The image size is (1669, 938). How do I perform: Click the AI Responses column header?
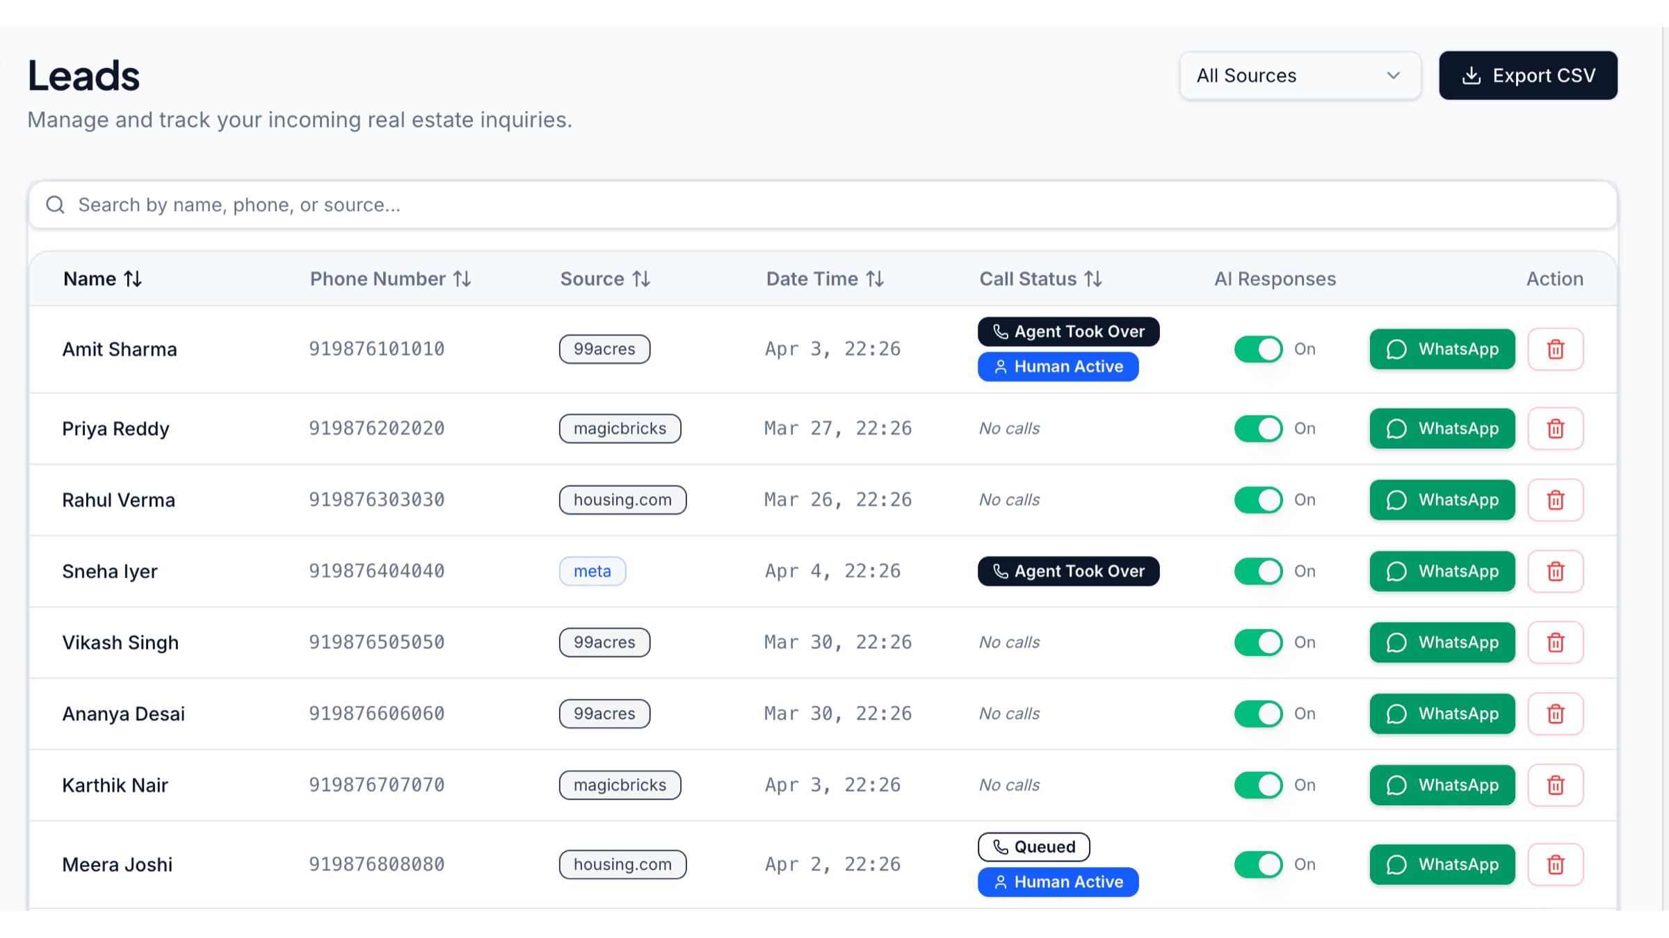click(x=1275, y=279)
